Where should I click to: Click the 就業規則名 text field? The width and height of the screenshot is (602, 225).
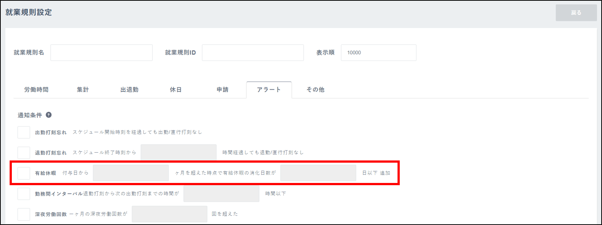101,53
